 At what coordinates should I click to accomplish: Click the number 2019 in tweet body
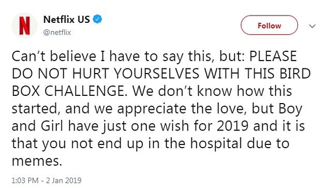point(233,126)
